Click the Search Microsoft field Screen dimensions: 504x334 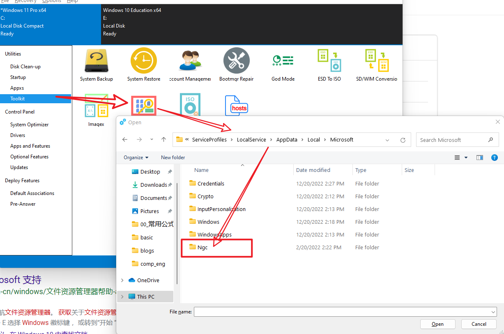(457, 140)
